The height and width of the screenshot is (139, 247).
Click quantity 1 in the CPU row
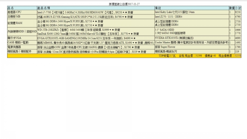click(230, 12)
